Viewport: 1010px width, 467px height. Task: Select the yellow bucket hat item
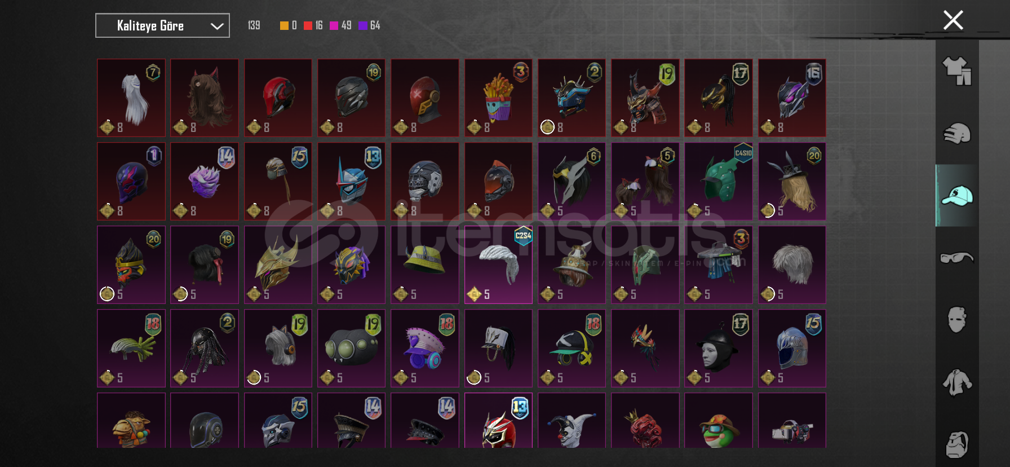point(425,265)
